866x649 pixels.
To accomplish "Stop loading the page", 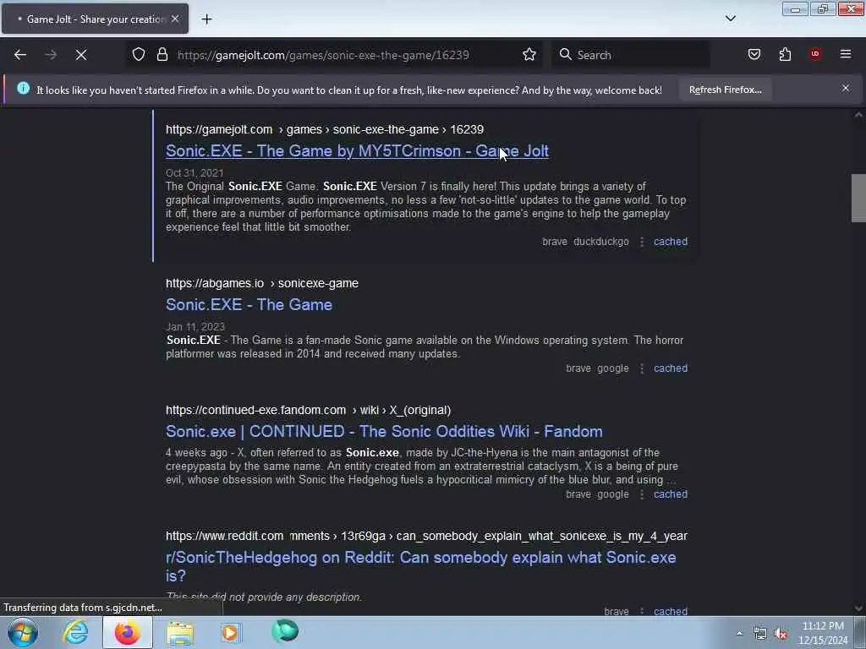I will tap(80, 55).
